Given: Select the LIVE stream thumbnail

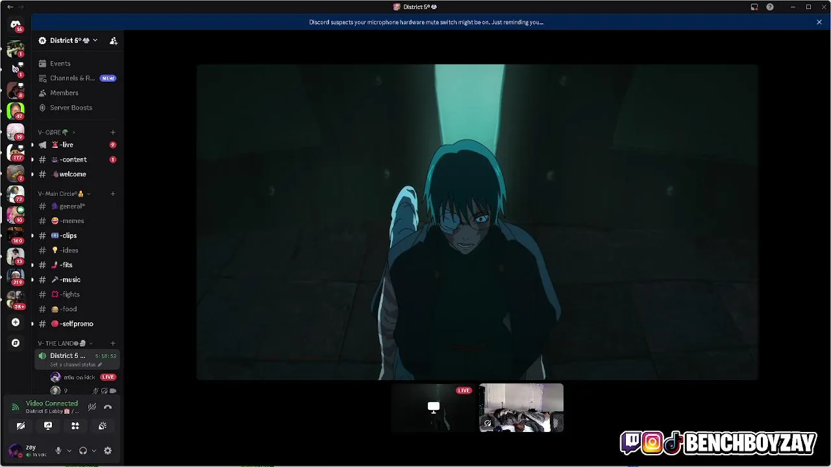Looking at the screenshot, I should pos(434,408).
